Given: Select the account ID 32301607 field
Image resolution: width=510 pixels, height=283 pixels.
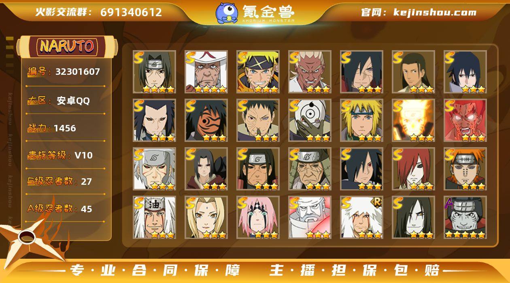Looking at the screenshot, I should (x=64, y=72).
